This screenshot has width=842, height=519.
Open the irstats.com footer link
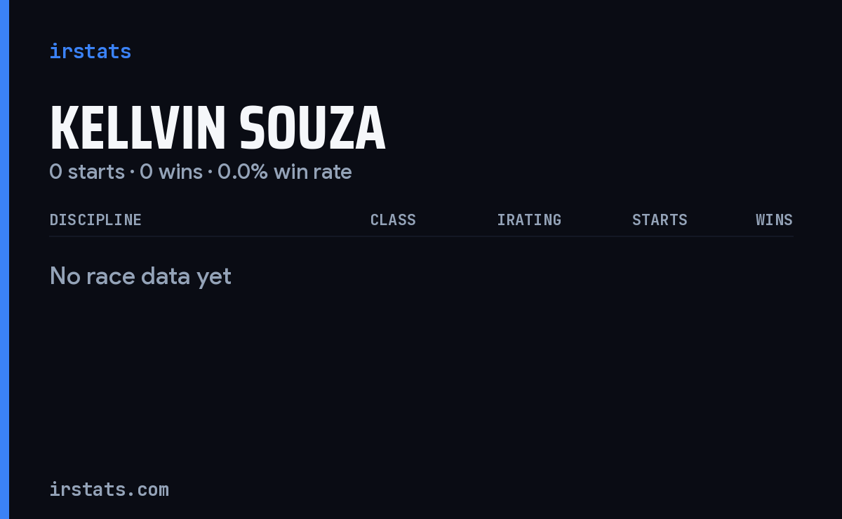tap(109, 490)
